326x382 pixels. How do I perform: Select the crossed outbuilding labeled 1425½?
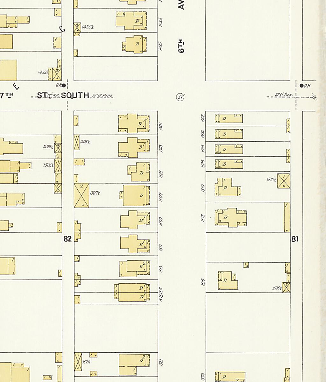click(77, 27)
